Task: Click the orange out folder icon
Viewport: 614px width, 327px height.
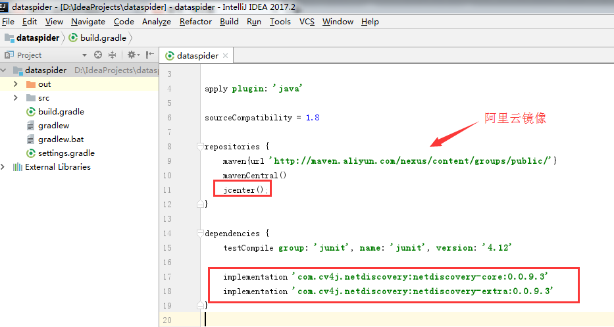Action: [31, 84]
